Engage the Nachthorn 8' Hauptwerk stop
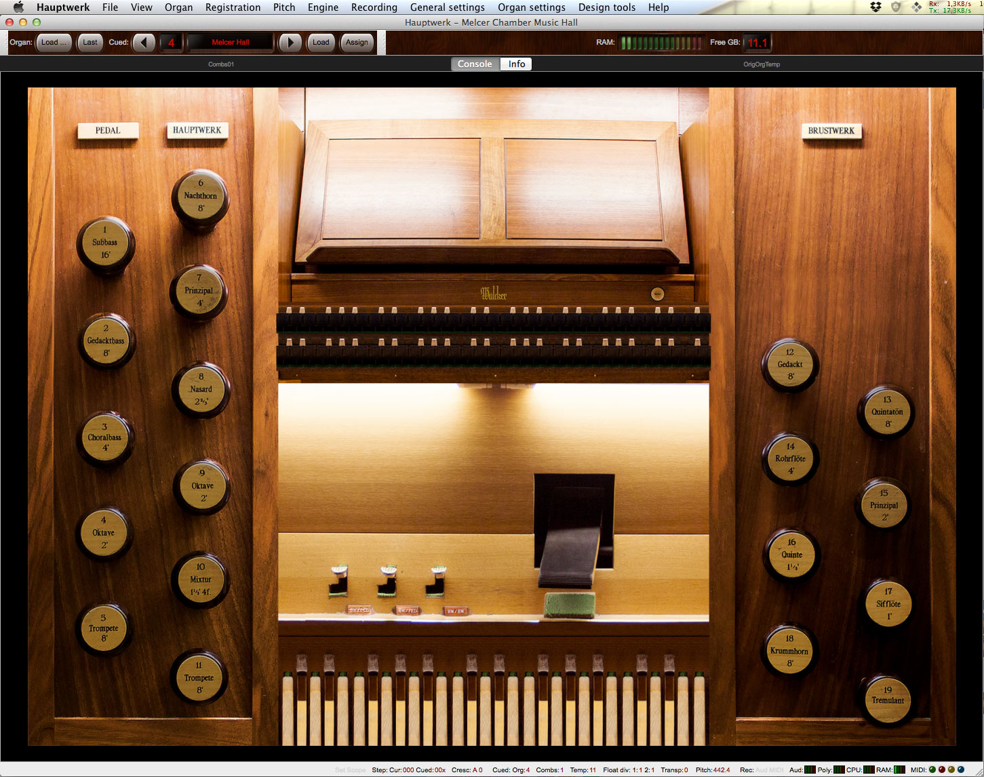The height and width of the screenshot is (777, 984). click(201, 197)
